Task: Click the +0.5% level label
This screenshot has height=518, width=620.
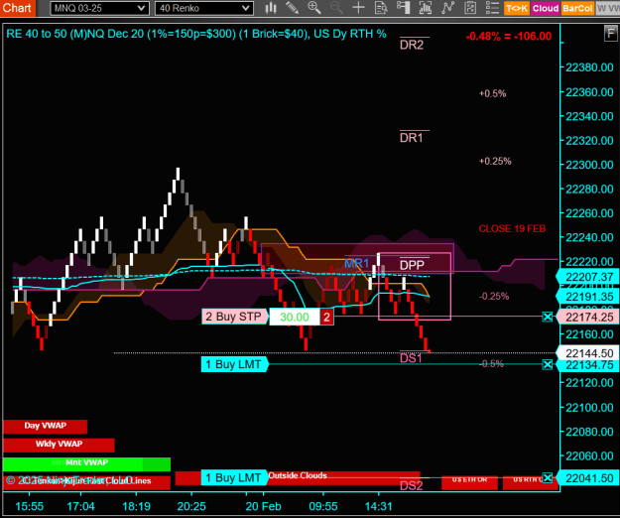Action: coord(492,93)
